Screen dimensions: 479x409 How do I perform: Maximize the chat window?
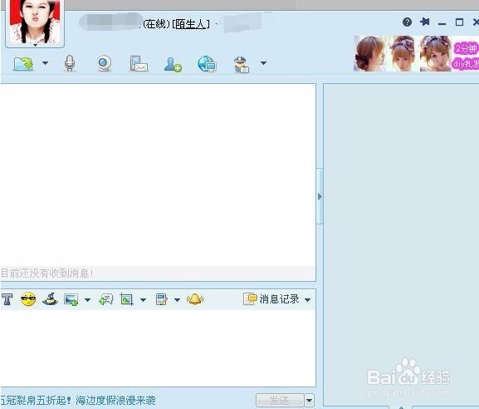click(x=459, y=22)
